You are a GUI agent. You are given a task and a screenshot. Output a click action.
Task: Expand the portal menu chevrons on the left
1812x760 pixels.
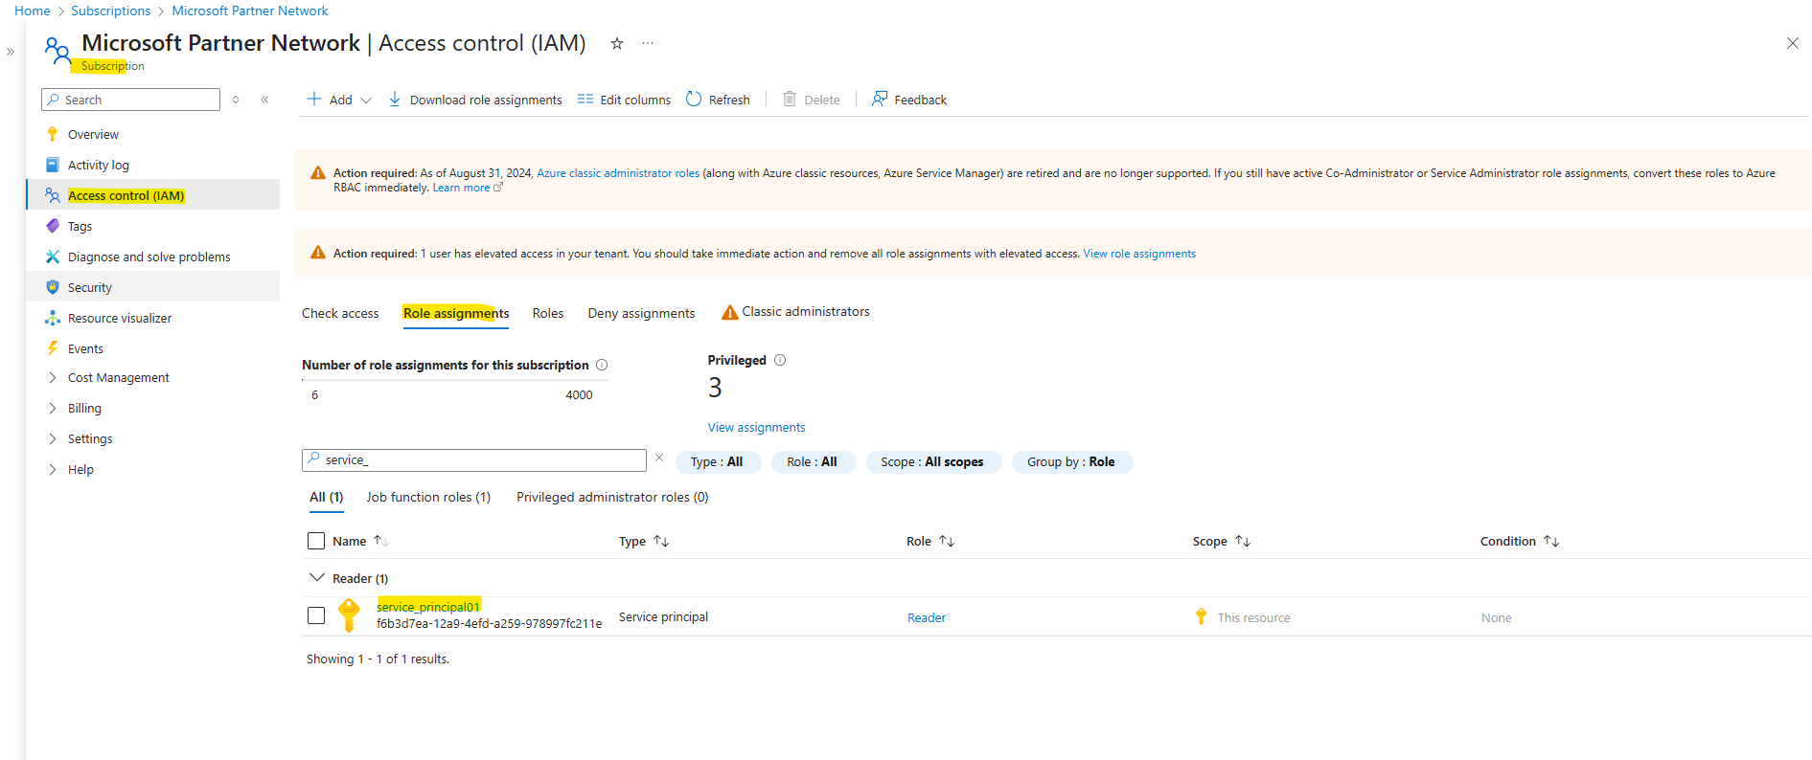tap(11, 52)
